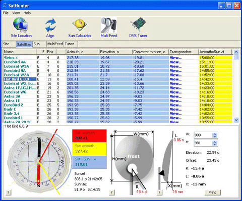242x201 pixels.
Task: Open the View menu
Action: (16, 13)
